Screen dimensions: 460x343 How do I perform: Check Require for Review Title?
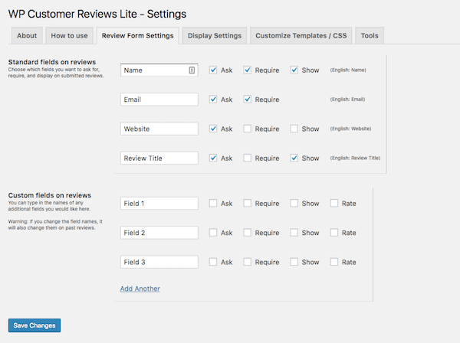tap(248, 158)
